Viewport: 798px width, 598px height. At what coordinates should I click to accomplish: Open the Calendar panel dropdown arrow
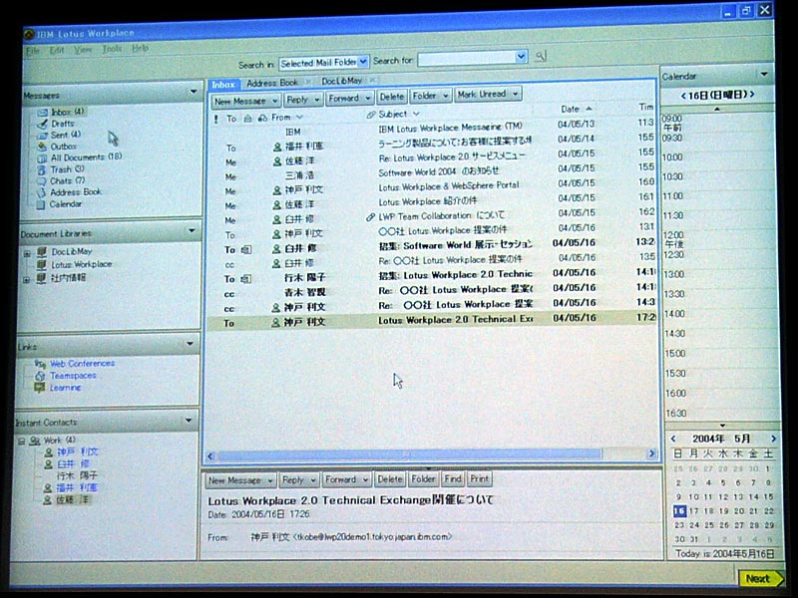764,74
